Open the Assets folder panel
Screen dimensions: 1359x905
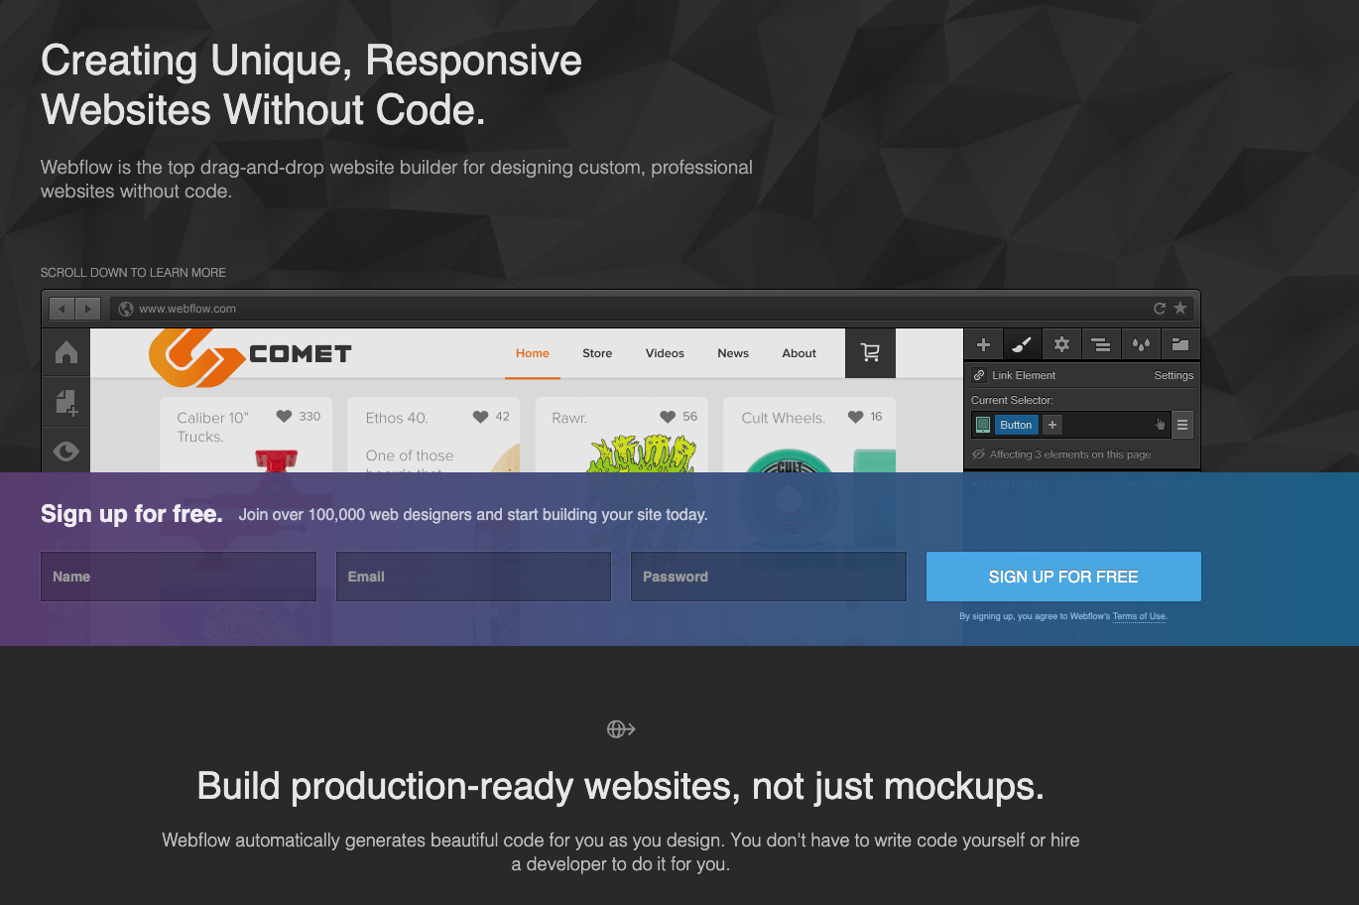[1180, 343]
